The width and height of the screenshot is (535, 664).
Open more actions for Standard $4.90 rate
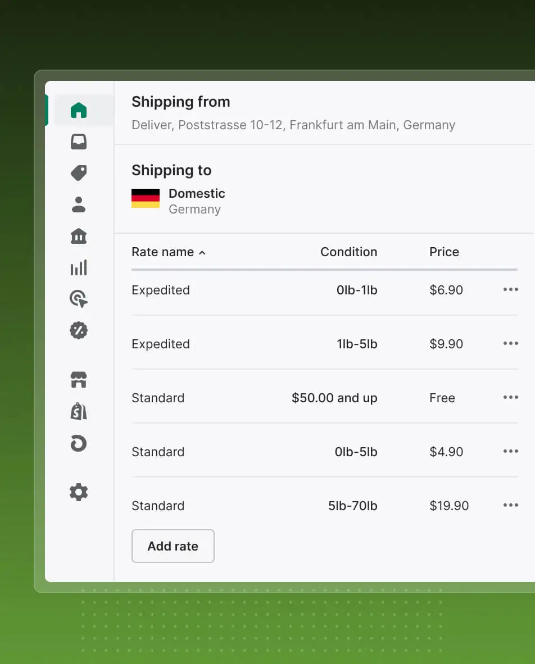pyautogui.click(x=510, y=452)
